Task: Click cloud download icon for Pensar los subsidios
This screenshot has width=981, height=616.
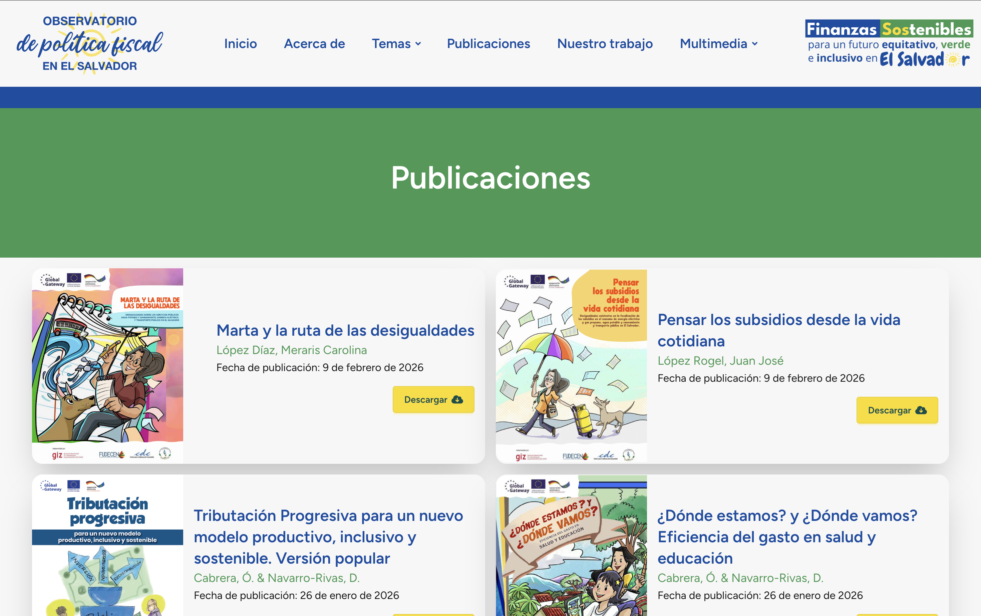Action: tap(921, 410)
